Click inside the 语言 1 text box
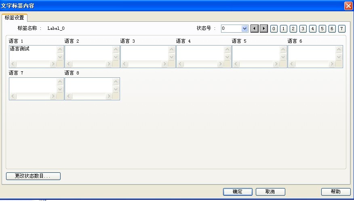The width and height of the screenshot is (354, 201). [32, 53]
